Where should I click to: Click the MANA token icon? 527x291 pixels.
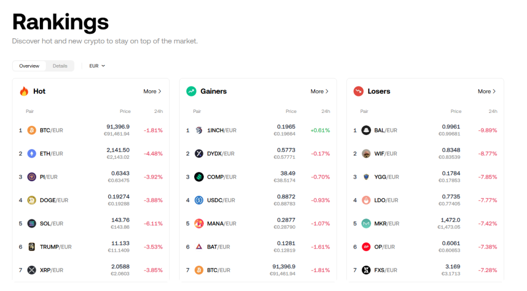pos(199,224)
